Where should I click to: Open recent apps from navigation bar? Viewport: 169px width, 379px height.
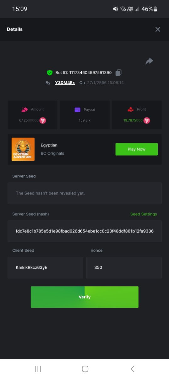click(x=38, y=369)
